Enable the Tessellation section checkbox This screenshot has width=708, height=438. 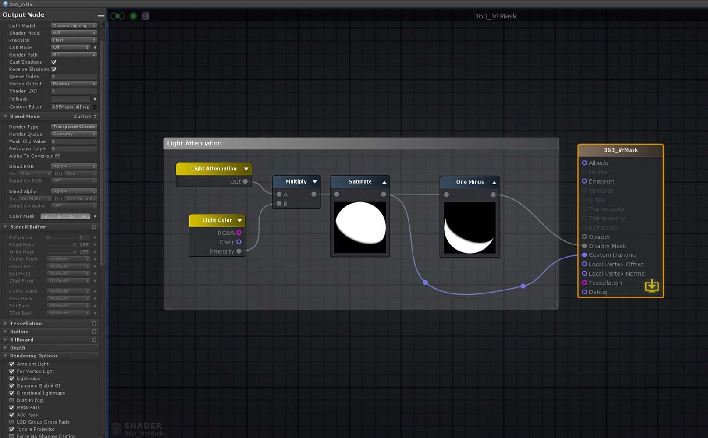[x=94, y=324]
